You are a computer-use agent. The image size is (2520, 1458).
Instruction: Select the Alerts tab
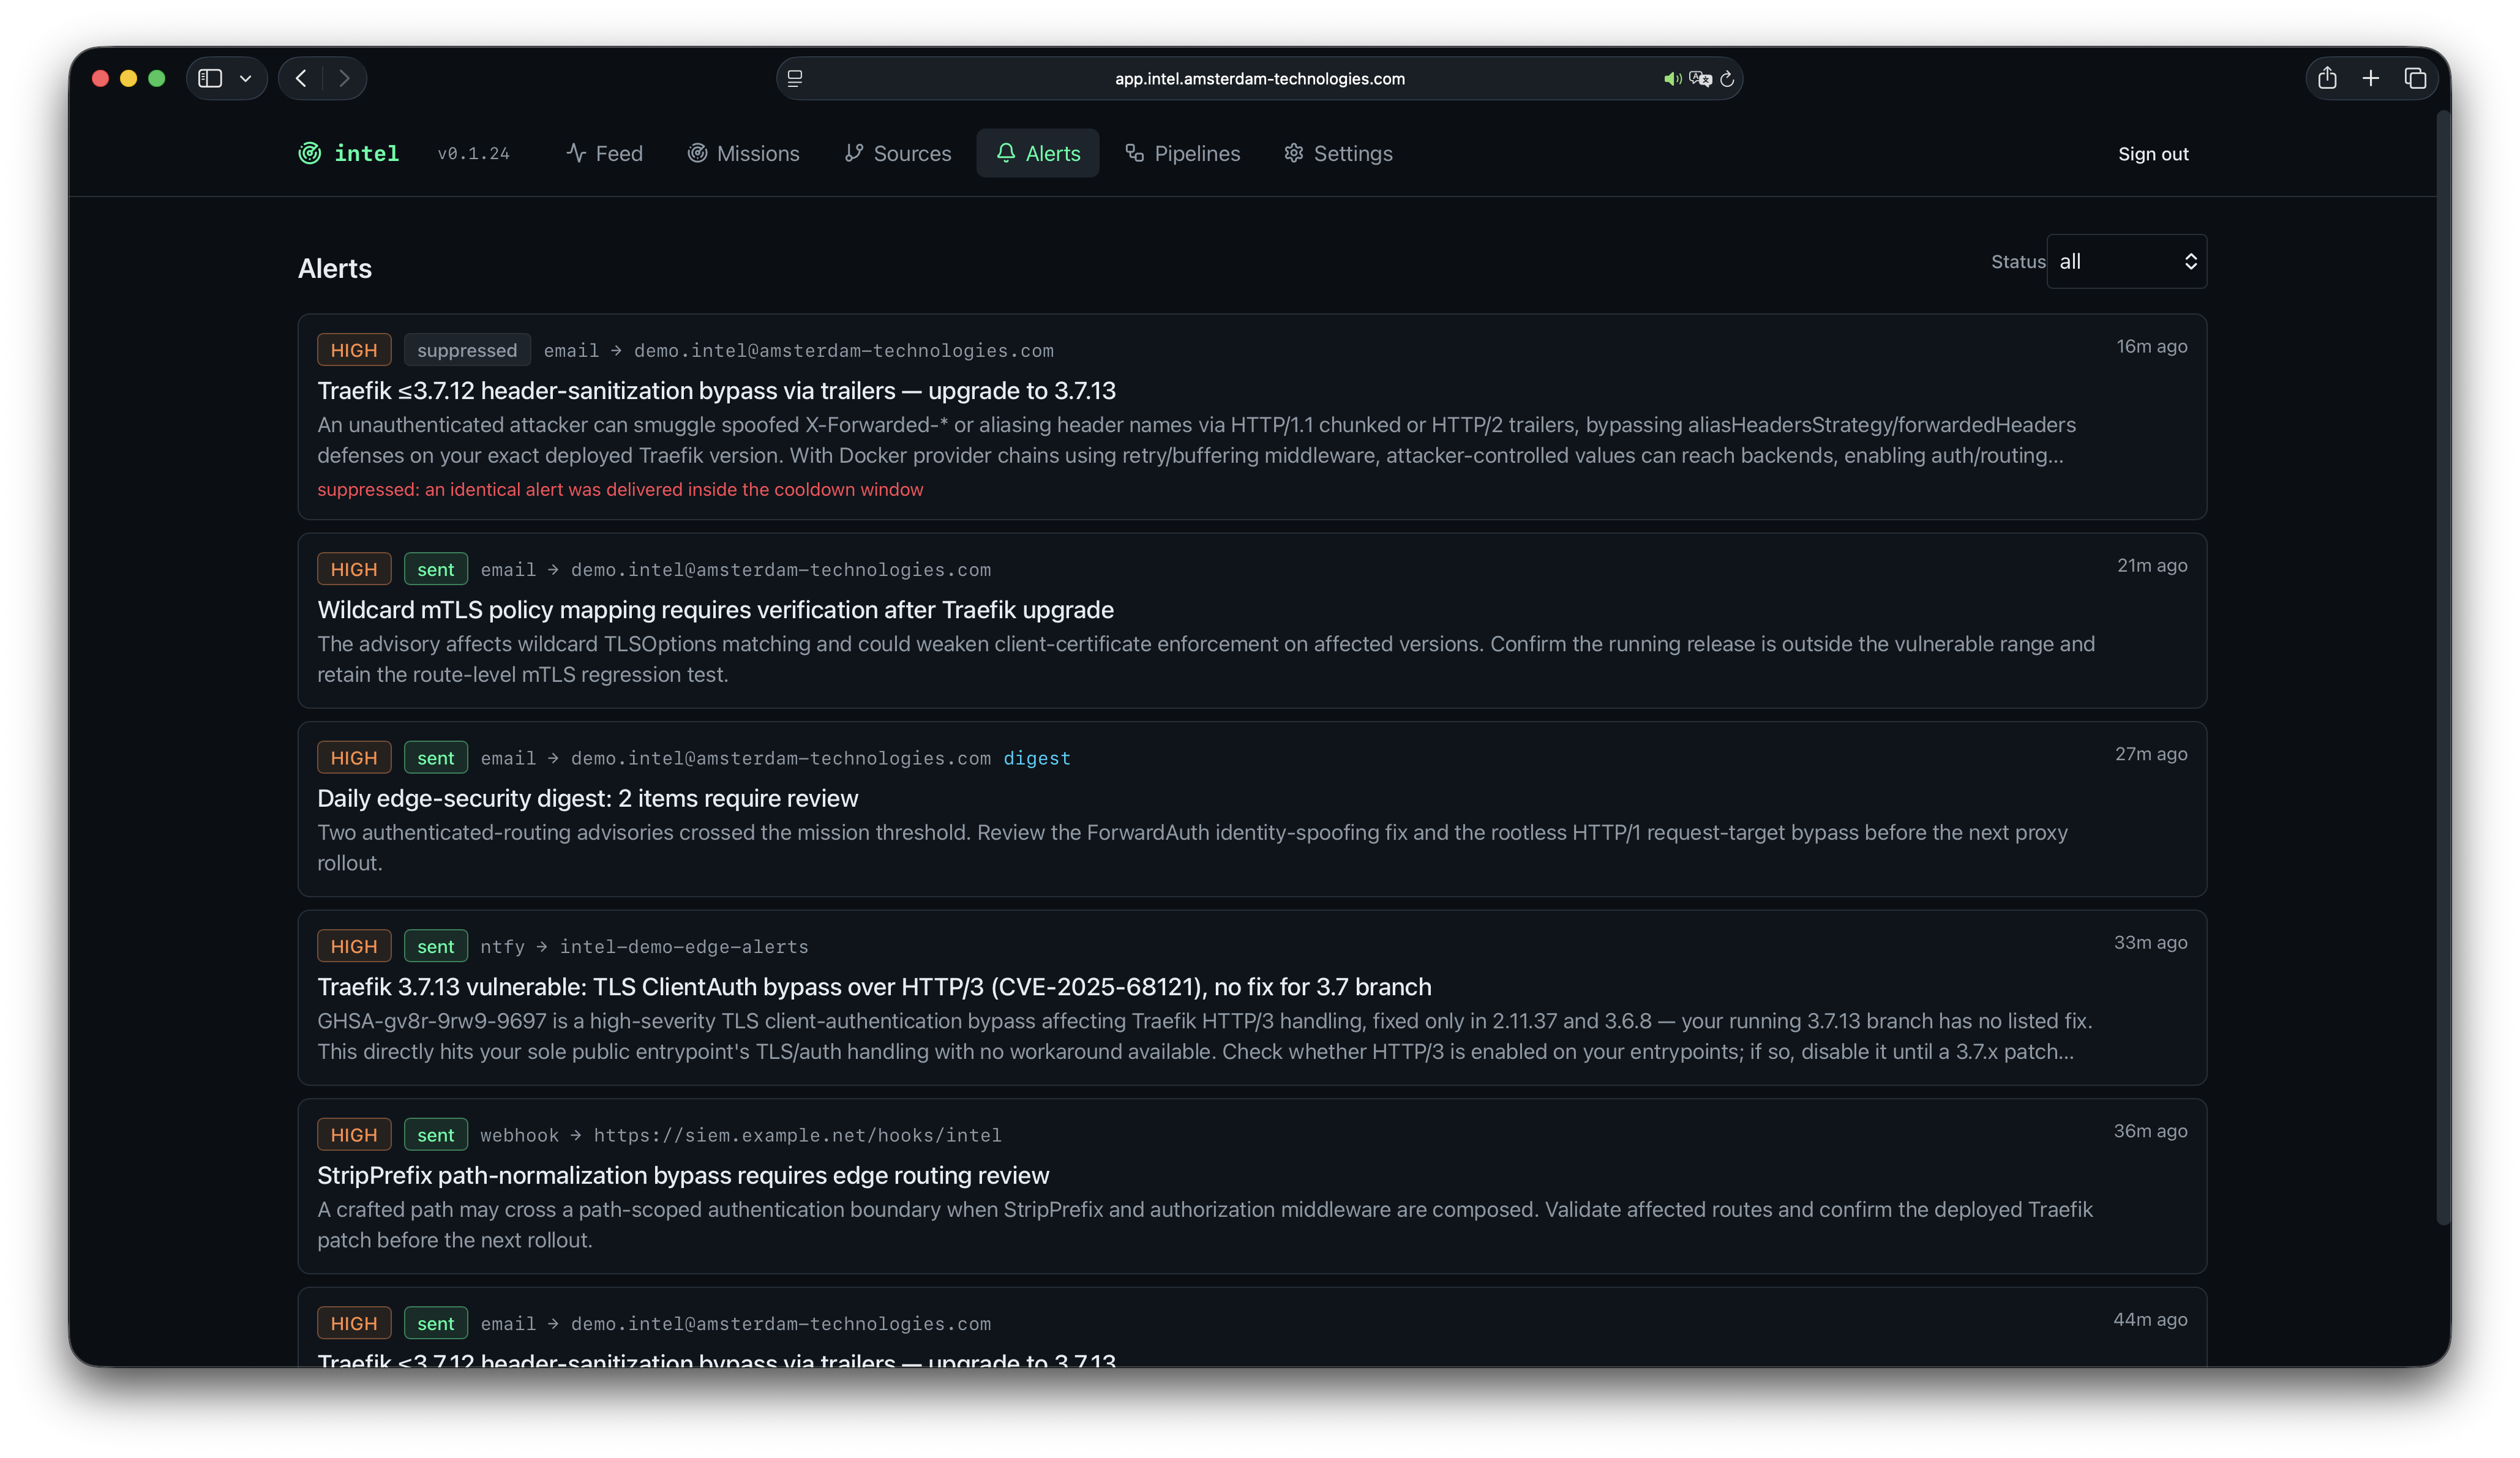pyautogui.click(x=1037, y=153)
